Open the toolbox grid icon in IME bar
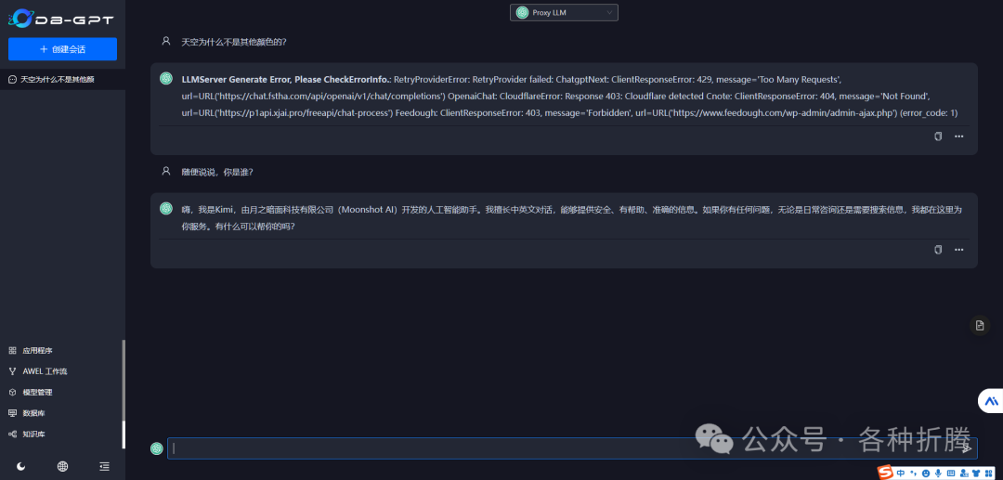 [988, 474]
